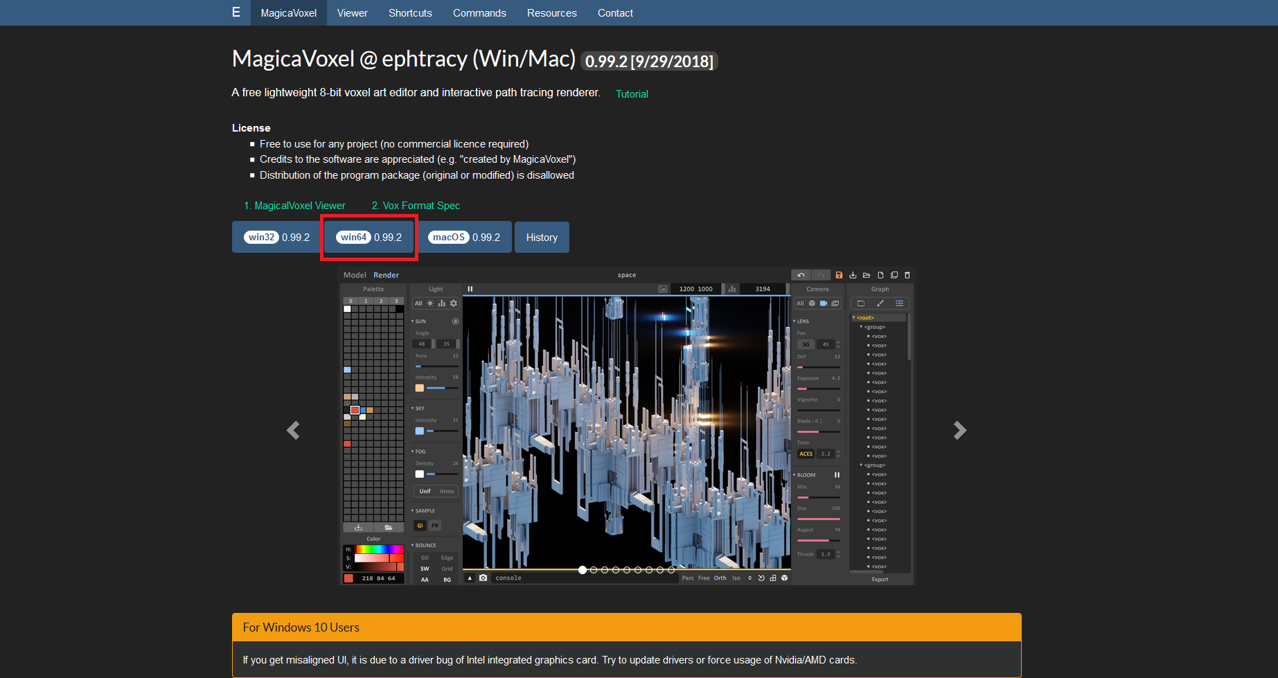Click the camera snapshot icon beside console

coord(483,578)
